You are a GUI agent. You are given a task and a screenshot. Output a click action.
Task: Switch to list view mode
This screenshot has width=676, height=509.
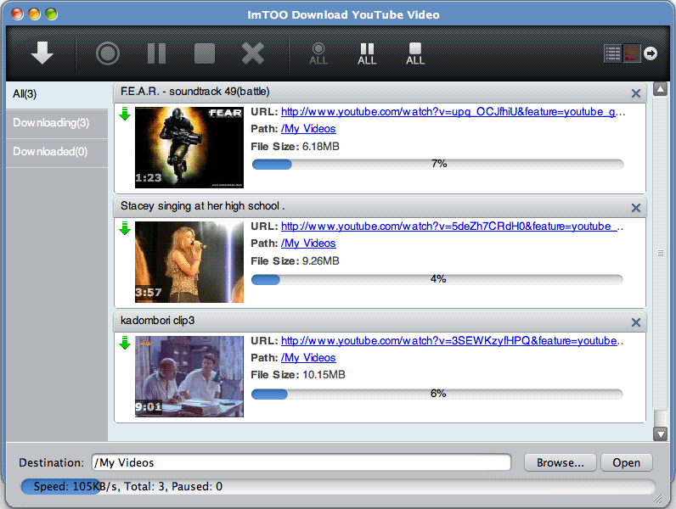(612, 53)
